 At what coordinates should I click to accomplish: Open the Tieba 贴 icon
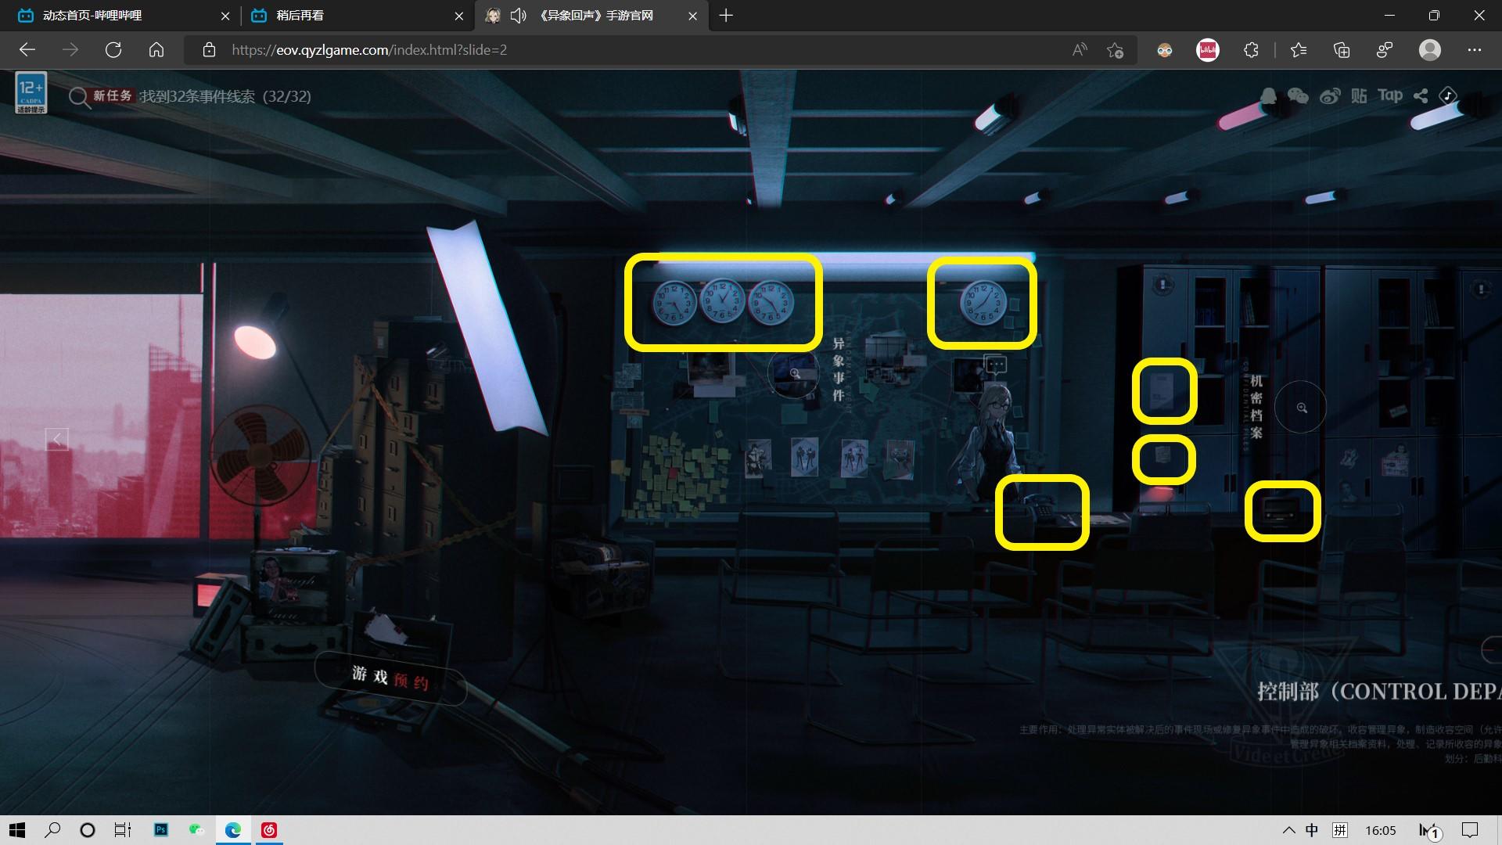[1360, 95]
